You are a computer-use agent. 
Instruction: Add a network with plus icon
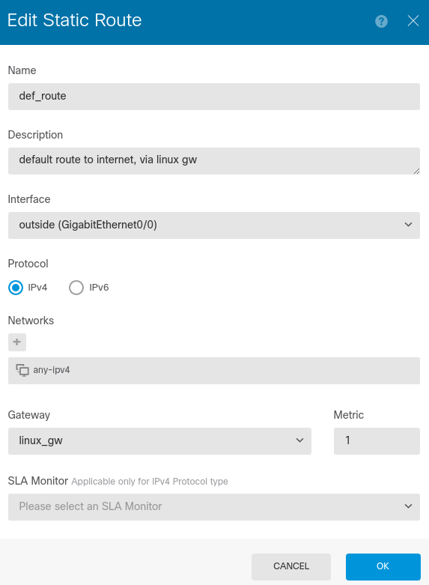[17, 342]
